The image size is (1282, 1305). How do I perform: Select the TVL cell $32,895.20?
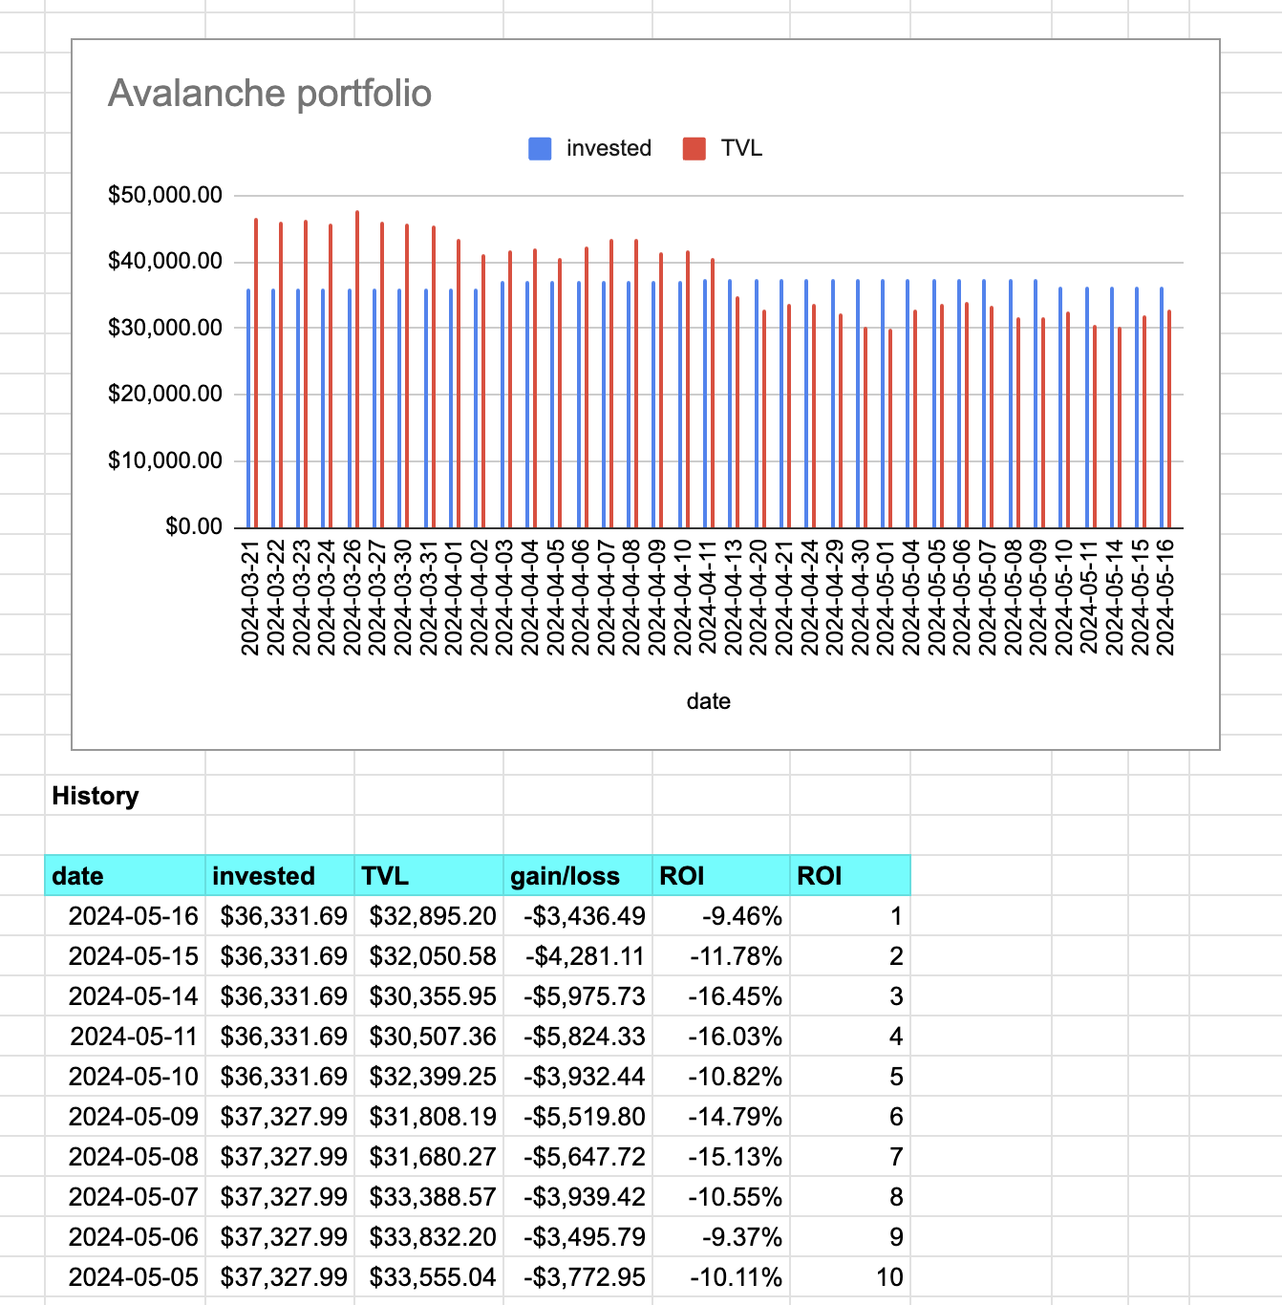[x=429, y=916]
